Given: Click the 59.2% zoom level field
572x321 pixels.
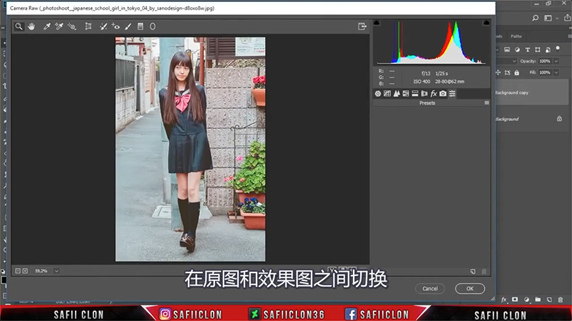Looking at the screenshot, I should [41, 270].
